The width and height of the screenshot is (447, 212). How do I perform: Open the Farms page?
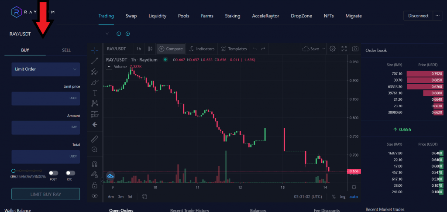click(x=207, y=16)
